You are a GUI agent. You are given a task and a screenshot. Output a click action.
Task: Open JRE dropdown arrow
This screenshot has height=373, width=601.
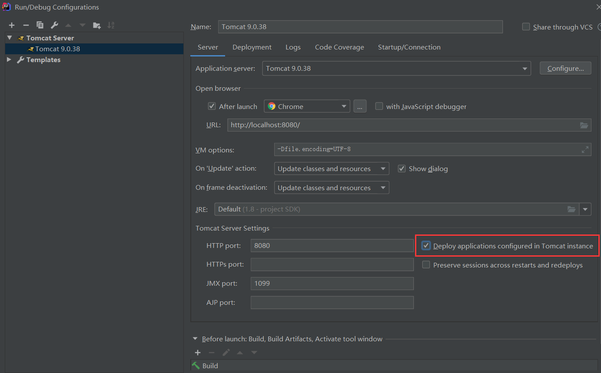pos(585,209)
